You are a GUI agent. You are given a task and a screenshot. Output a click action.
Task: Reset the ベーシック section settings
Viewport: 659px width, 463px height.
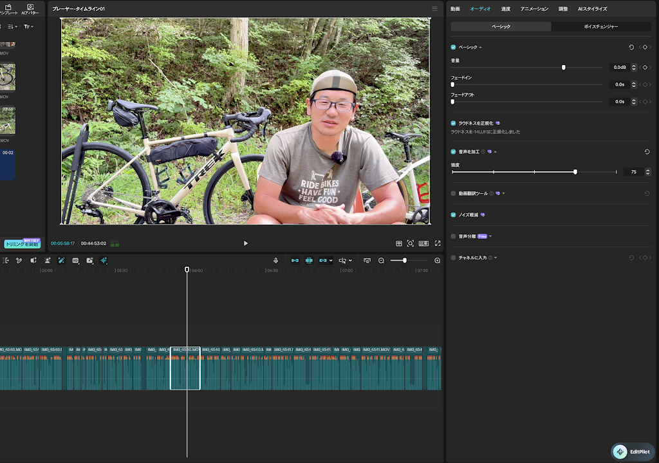point(631,47)
